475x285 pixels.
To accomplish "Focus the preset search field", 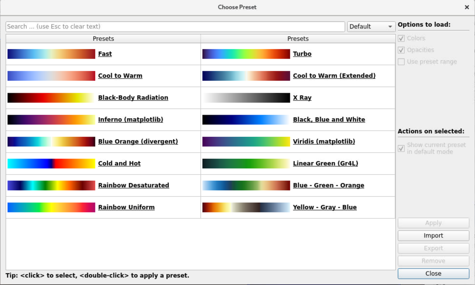I will click(175, 27).
